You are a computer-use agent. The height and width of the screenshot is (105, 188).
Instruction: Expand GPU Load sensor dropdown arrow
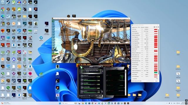click(142, 51)
